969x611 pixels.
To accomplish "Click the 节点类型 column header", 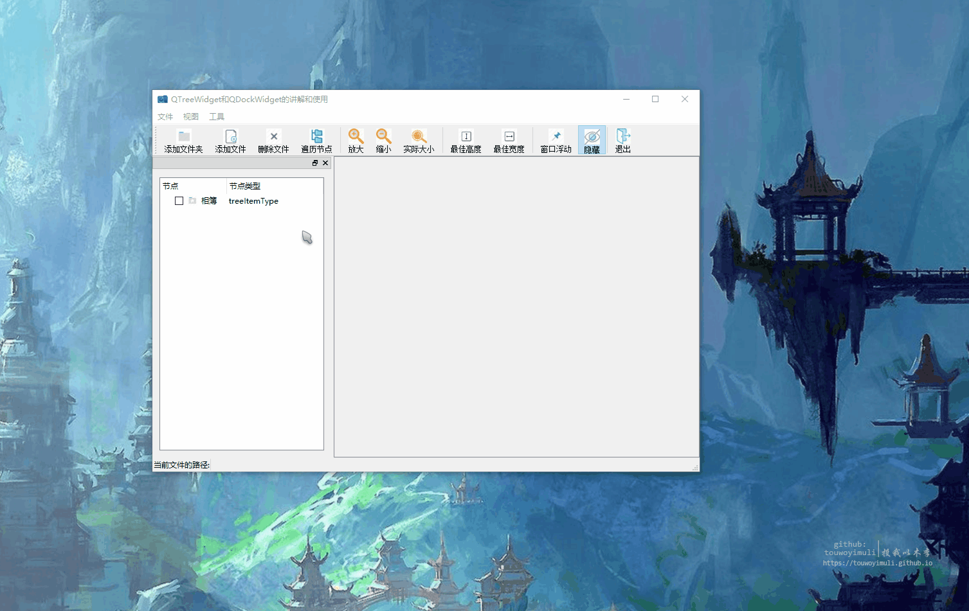I will click(x=275, y=186).
